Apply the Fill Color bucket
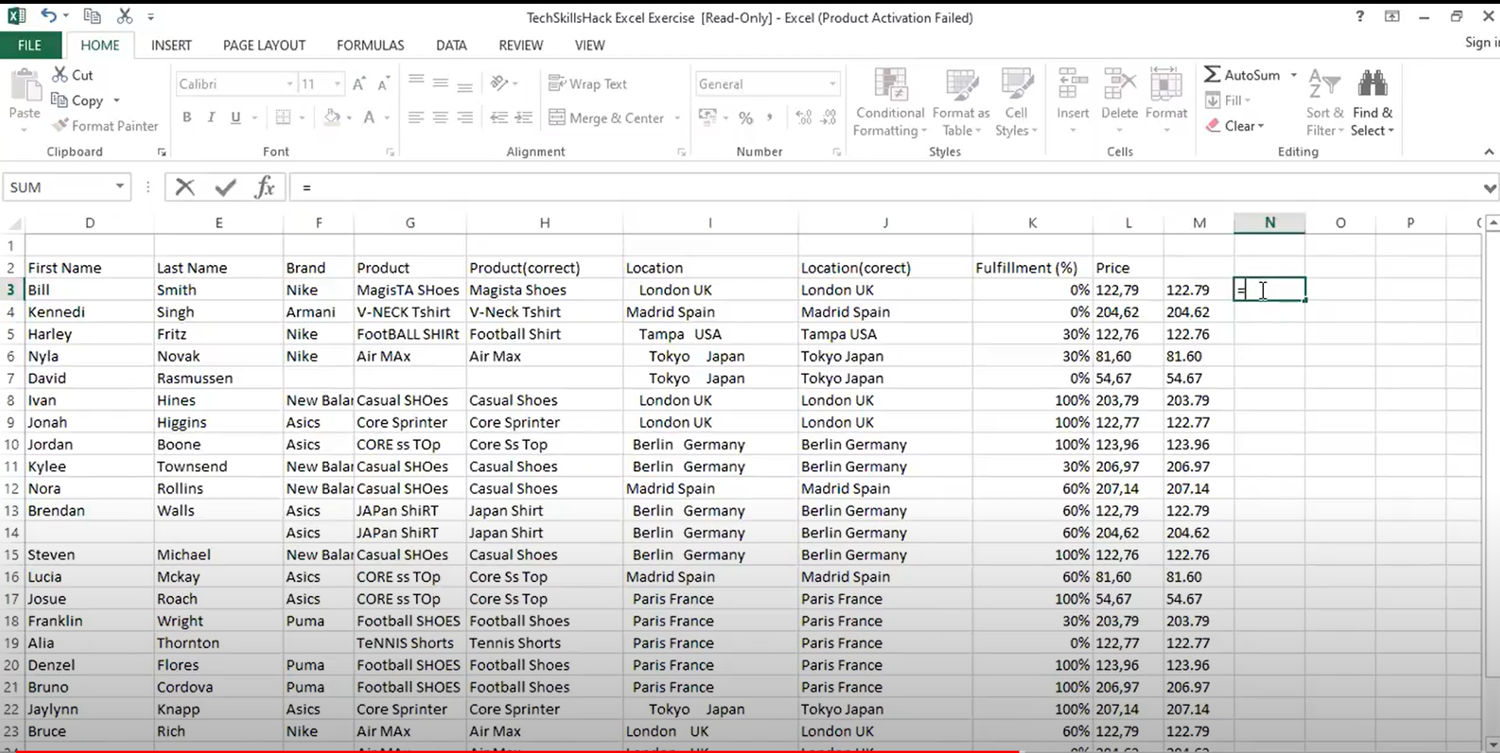 click(332, 117)
